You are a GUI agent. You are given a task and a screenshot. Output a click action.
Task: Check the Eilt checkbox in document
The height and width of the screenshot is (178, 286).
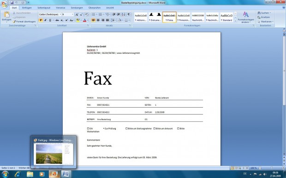pos(88,128)
